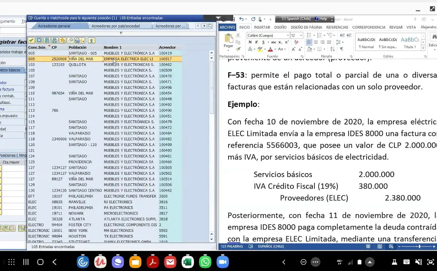Toggle superscript formatting in Word
This screenshot has width=437, height=271.
point(287,42)
